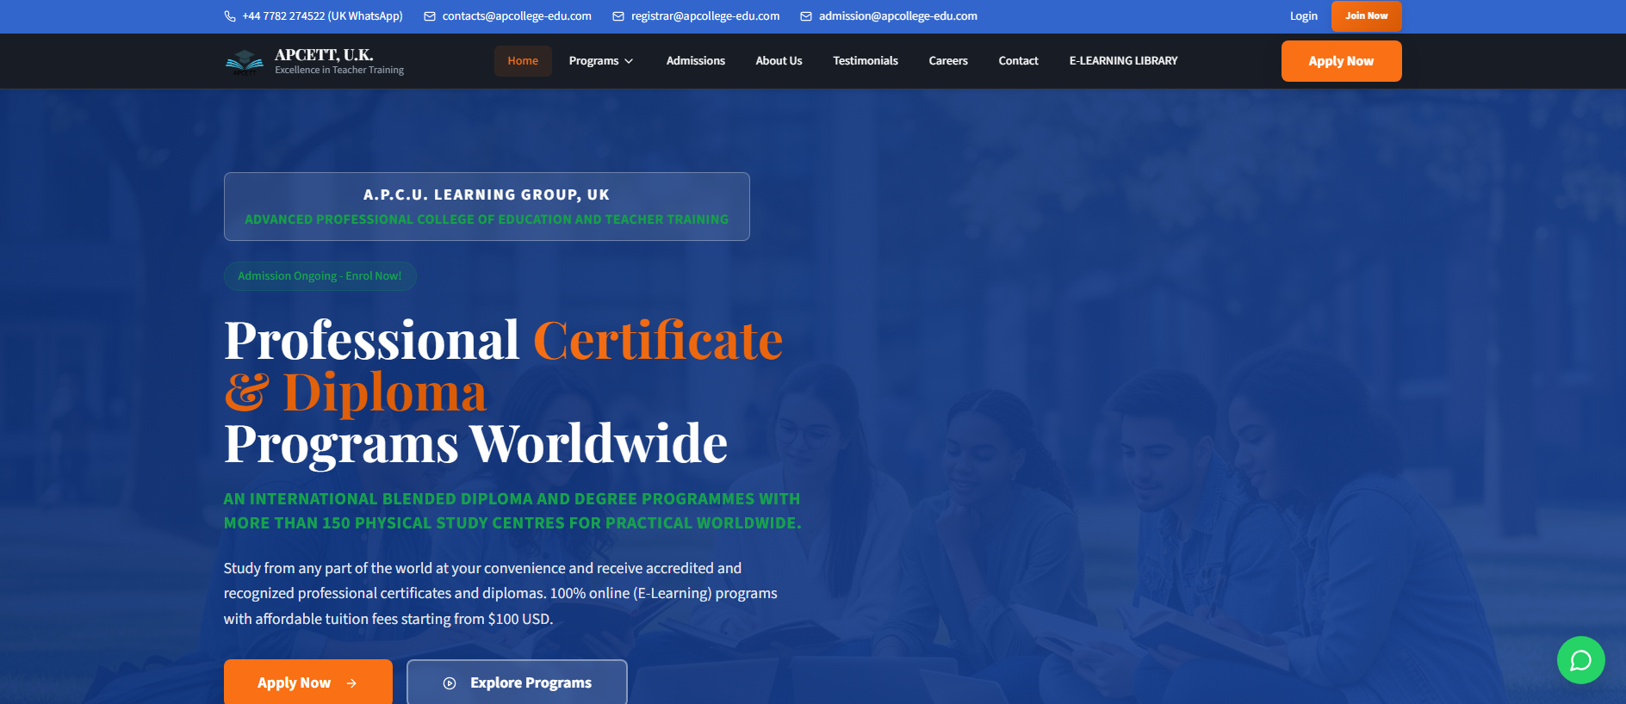Click the APCETT graduation cap logo
This screenshot has width=1626, height=704.
point(245,62)
